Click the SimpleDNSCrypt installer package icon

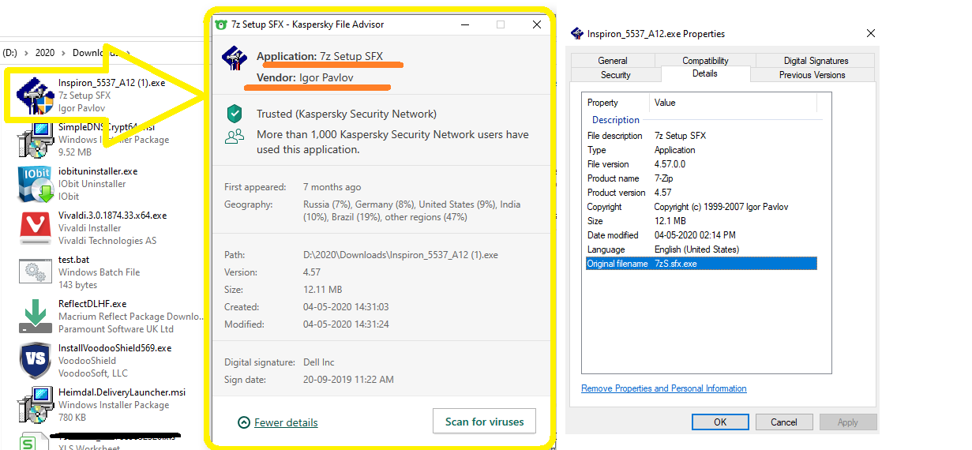pos(36,139)
